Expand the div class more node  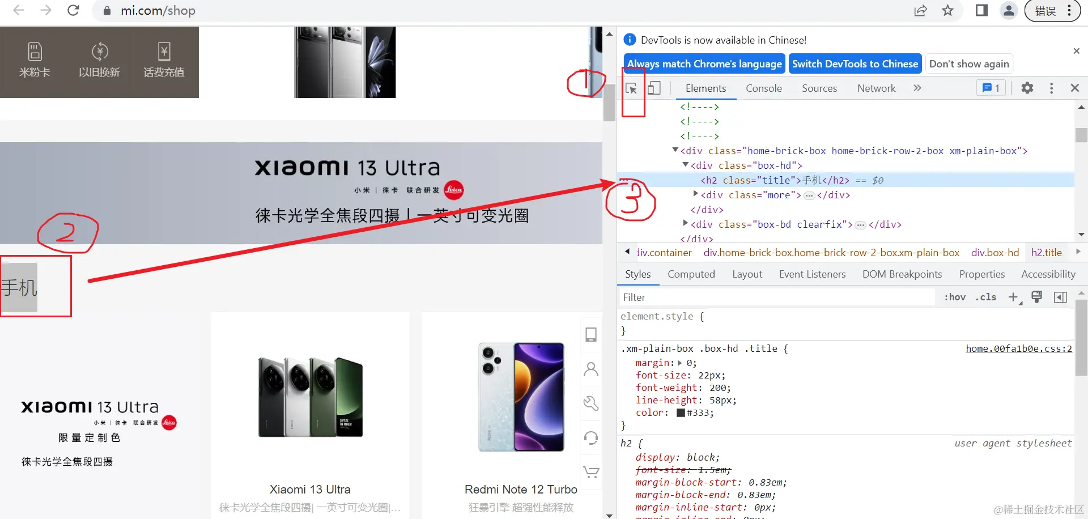point(696,194)
